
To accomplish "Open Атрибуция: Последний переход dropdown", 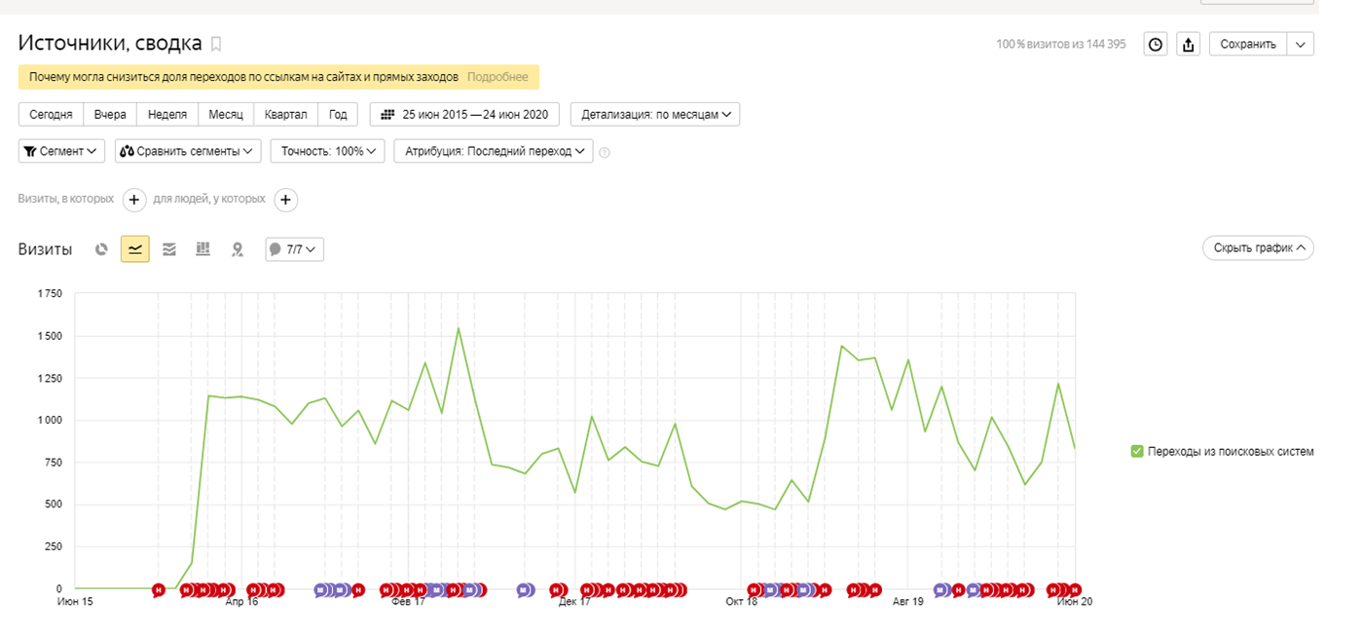I will point(494,151).
